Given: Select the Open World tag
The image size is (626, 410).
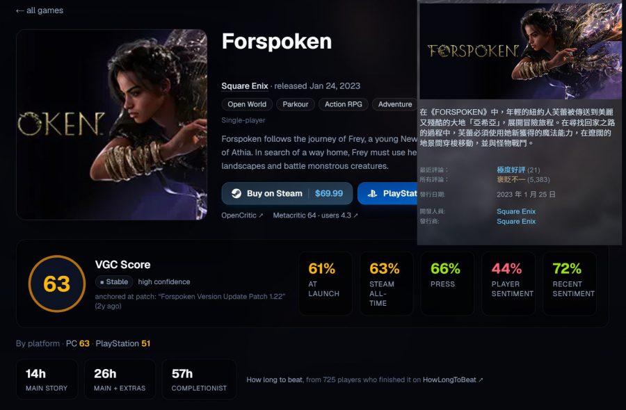Looking at the screenshot, I should point(247,104).
